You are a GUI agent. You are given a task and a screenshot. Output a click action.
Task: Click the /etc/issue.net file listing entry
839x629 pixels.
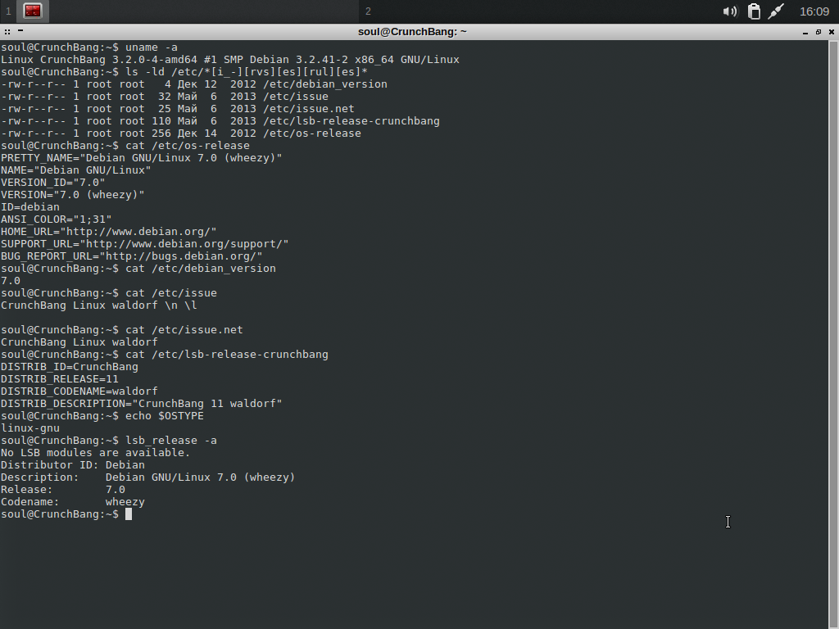tap(308, 109)
